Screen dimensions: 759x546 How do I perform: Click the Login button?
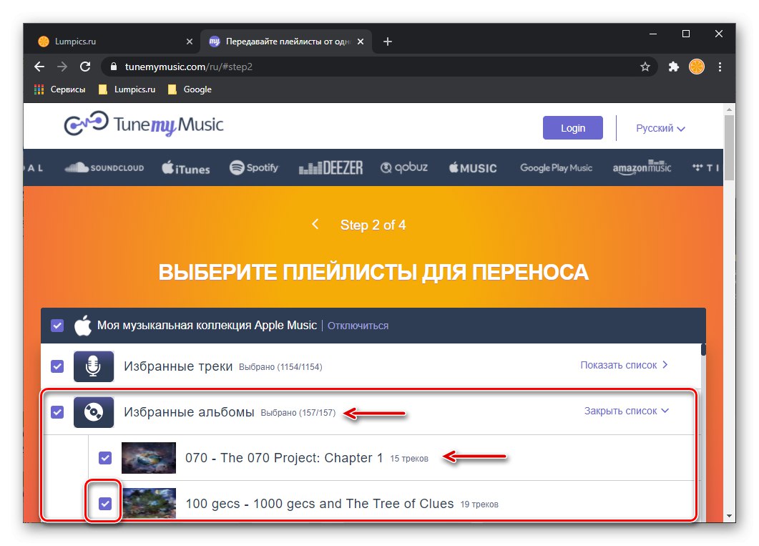tap(572, 128)
